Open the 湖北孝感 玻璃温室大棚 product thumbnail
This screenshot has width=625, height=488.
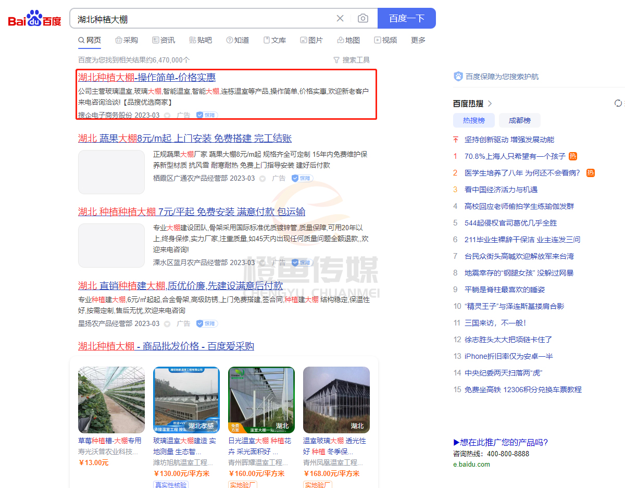tap(186, 400)
